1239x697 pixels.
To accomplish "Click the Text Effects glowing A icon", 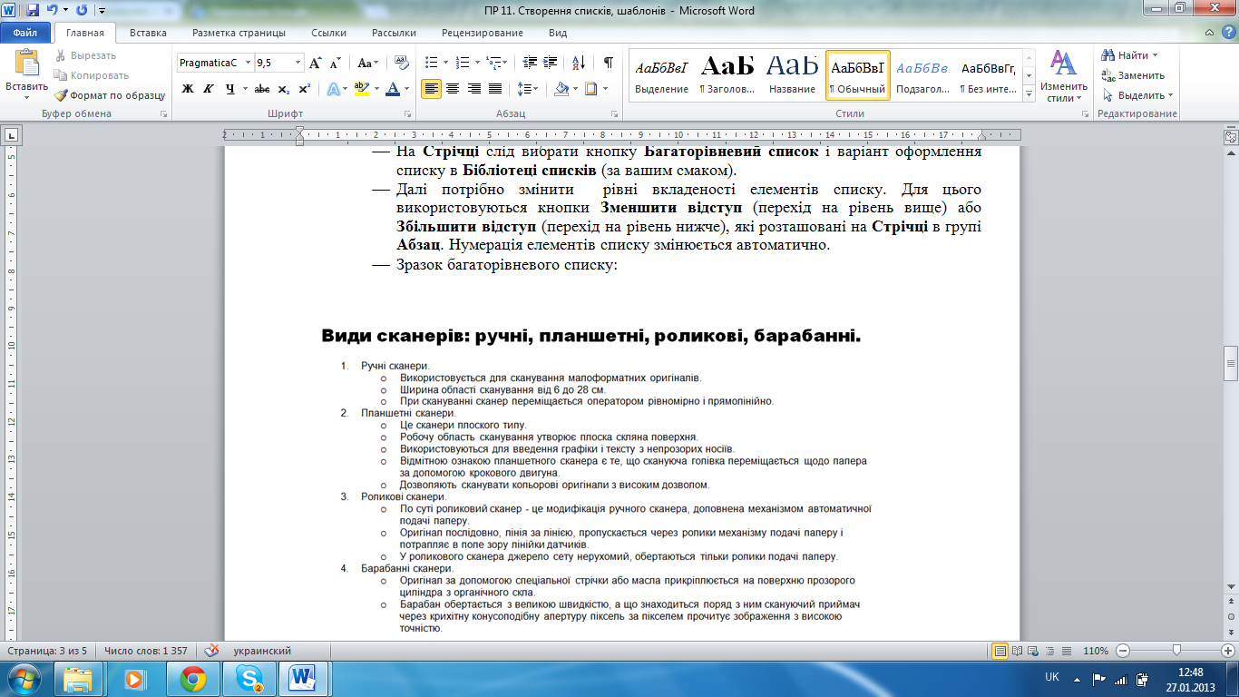I will (x=332, y=89).
